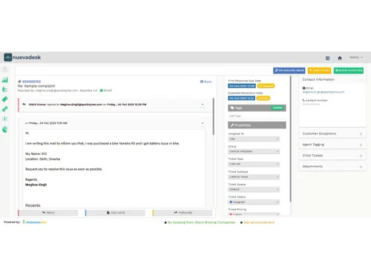Click the Properties section header
Screen dimensions: 371x278
tap(257, 125)
